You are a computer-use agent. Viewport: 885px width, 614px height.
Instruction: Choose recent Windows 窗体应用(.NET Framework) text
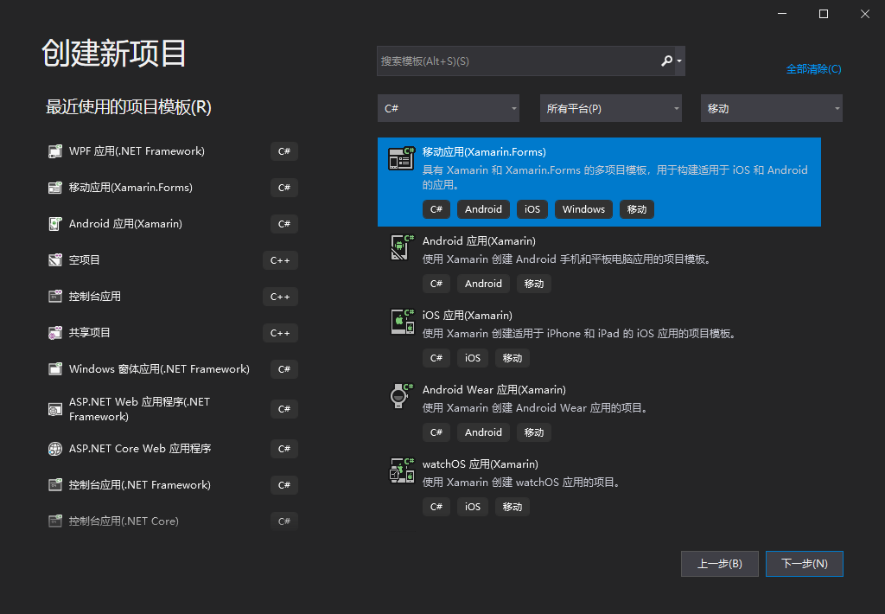[159, 369]
